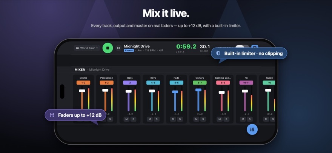This screenshot has height=153, width=332.
Task: Click the Backing Vocals level value -6.0
Action: click(x=223, y=114)
